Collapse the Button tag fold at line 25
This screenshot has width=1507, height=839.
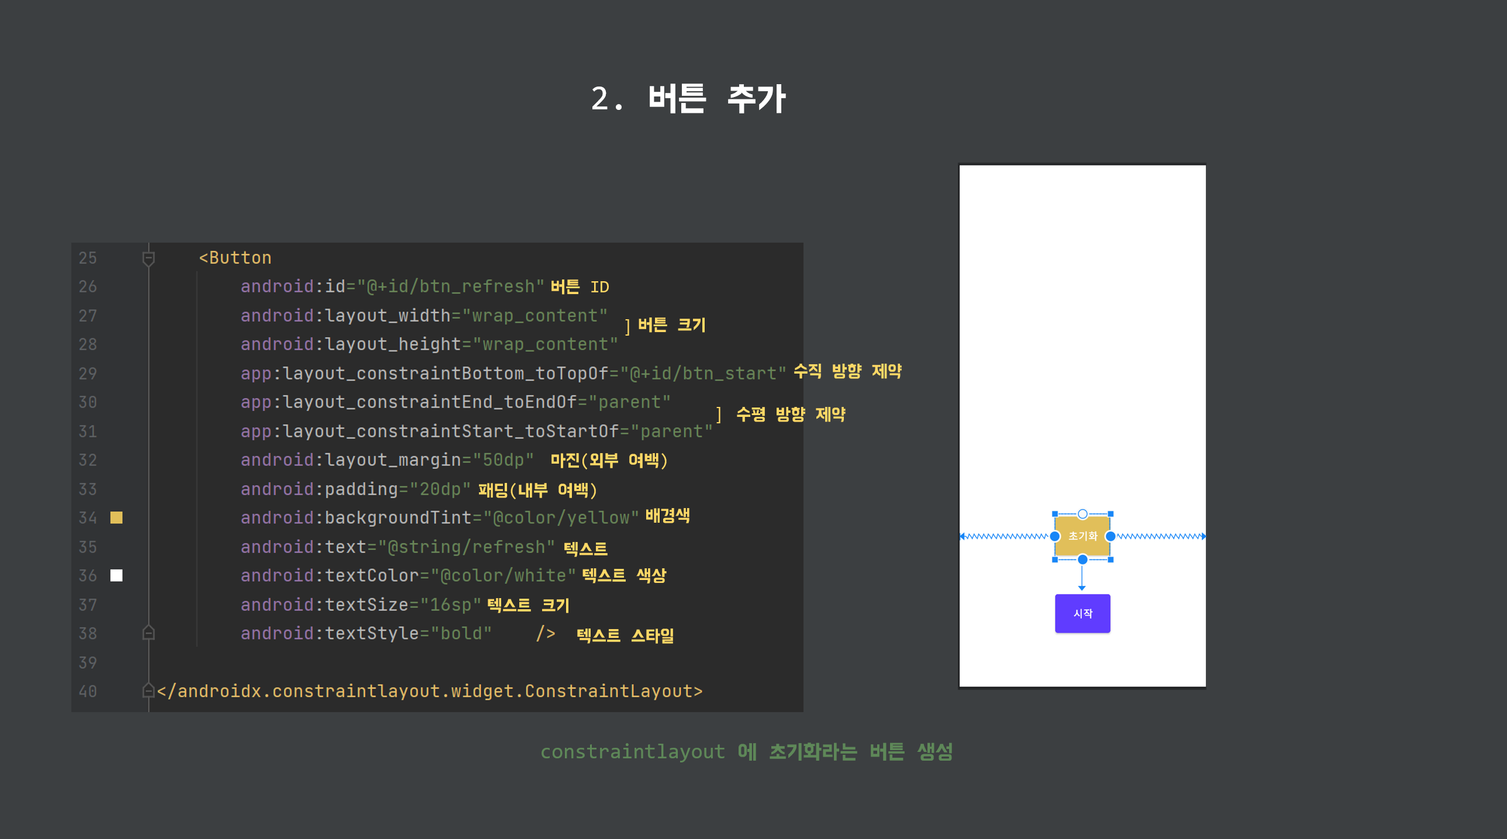coord(149,258)
